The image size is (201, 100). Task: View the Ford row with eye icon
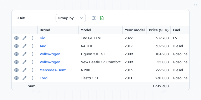pos(16,78)
